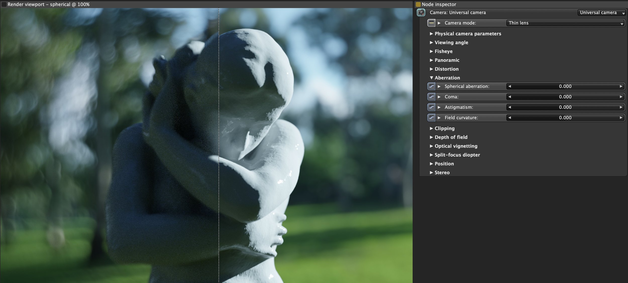Screen dimensions: 628x283
Task: Expand the Position section
Action: (x=431, y=164)
